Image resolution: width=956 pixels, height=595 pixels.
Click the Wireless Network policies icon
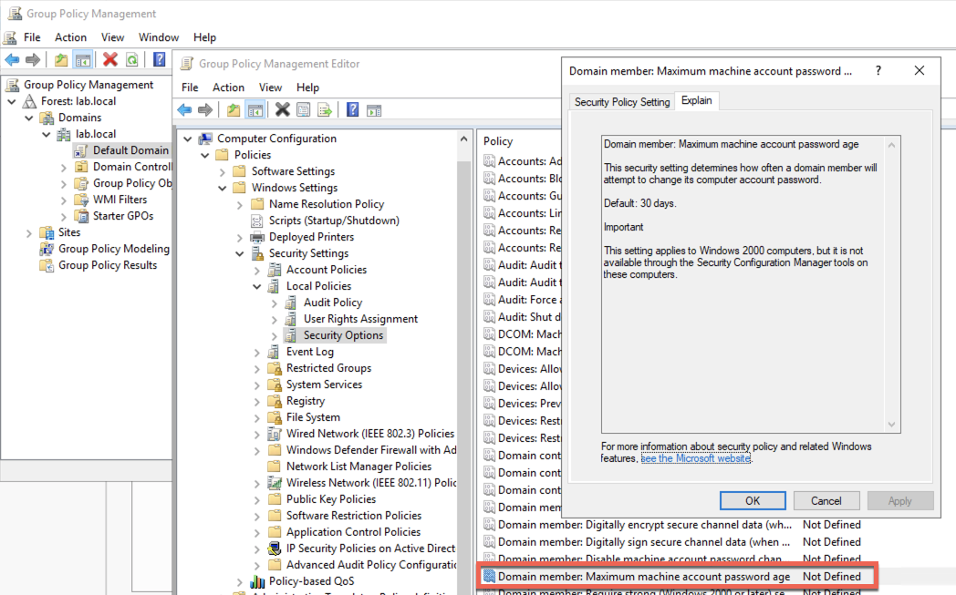click(275, 482)
